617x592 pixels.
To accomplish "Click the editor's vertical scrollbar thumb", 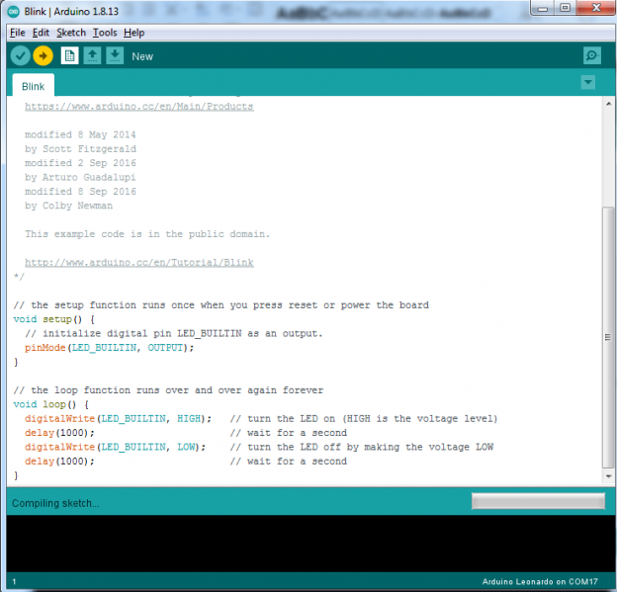I will coord(608,337).
